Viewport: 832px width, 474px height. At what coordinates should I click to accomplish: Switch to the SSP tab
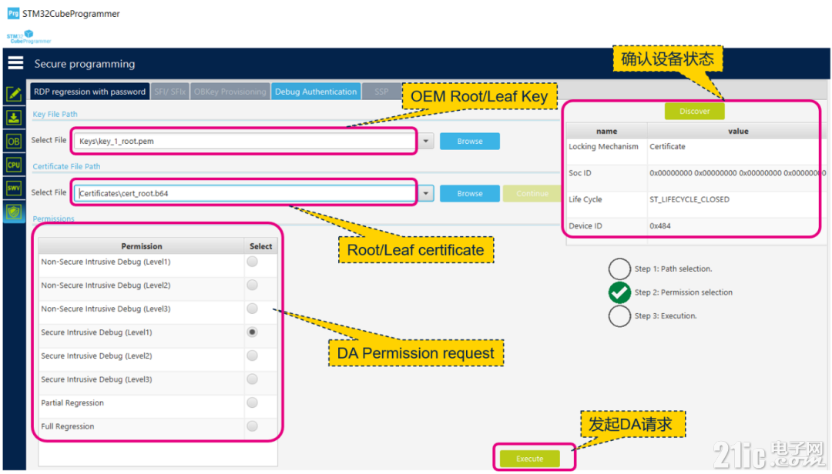(x=381, y=92)
